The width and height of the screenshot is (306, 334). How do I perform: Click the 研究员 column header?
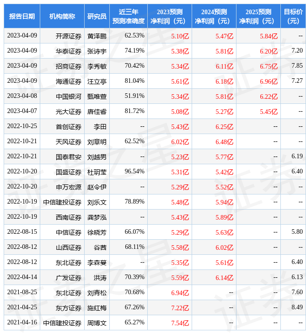tap(97, 16)
